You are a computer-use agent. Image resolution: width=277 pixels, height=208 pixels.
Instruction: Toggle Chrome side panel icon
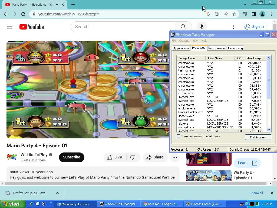coord(254,14)
